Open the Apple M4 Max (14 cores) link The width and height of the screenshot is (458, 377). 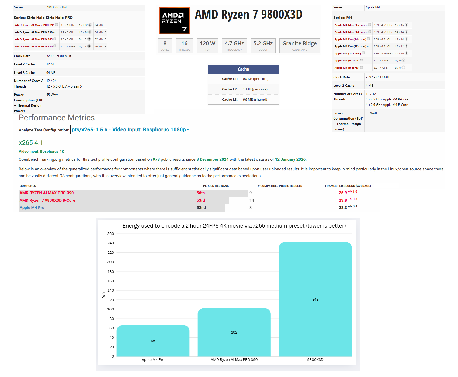pyautogui.click(x=351, y=32)
